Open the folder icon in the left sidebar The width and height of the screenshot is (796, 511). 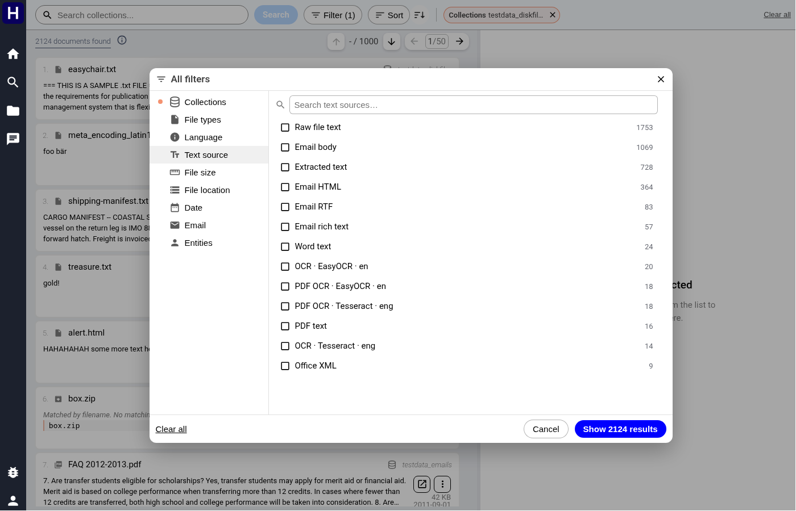pyautogui.click(x=13, y=111)
